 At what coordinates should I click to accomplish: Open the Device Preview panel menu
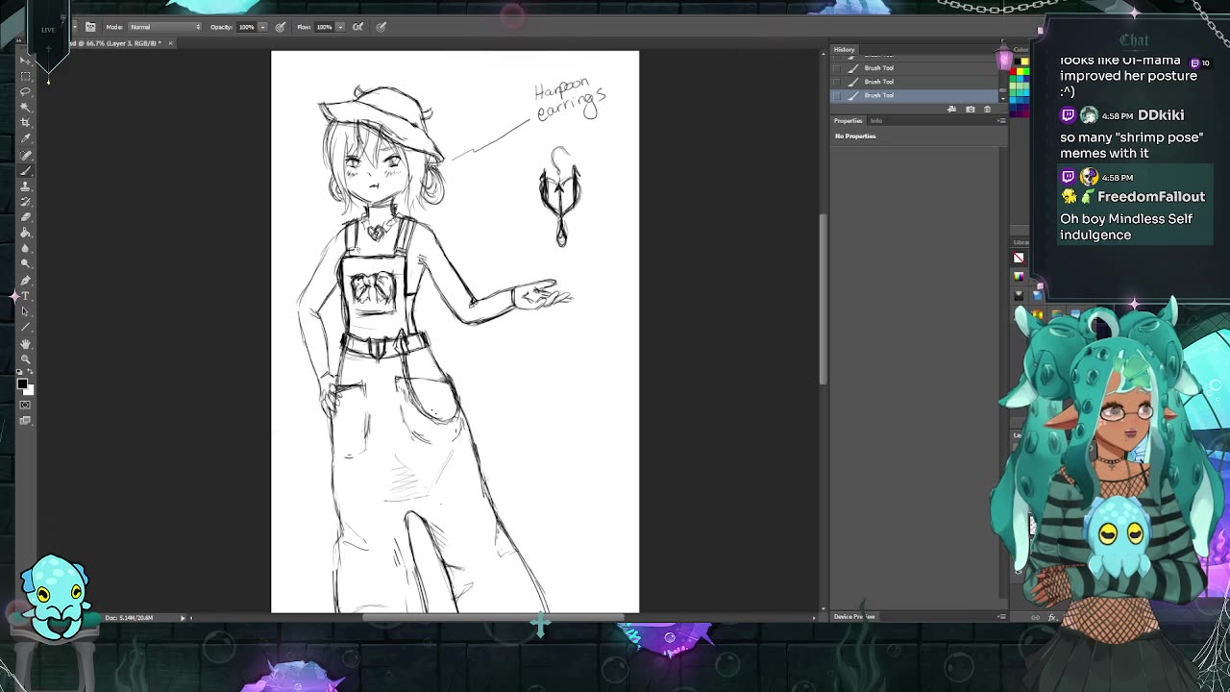[x=1002, y=617]
